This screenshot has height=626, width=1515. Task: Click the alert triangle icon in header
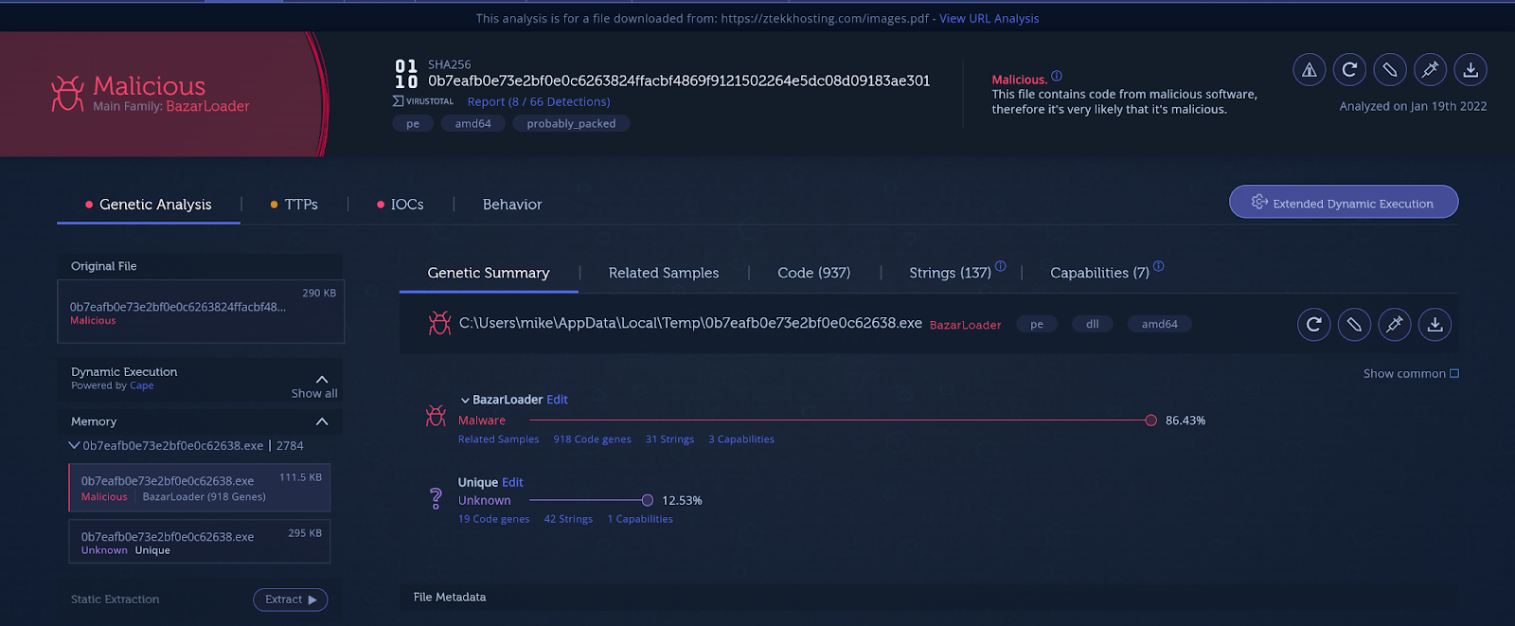1310,69
